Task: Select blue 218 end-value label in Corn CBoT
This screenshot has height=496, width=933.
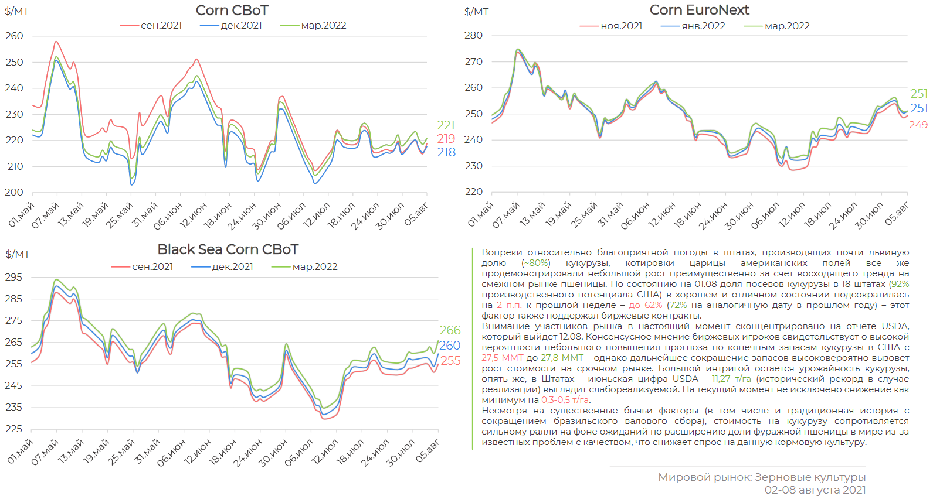Action: [x=446, y=152]
